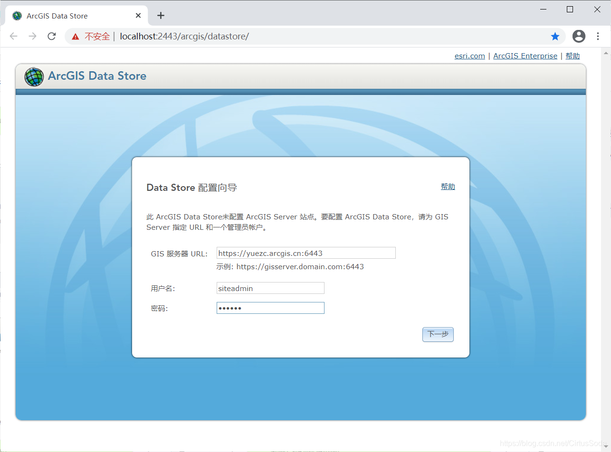The width and height of the screenshot is (611, 452).
Task: Click the blue bookmark star icon
Action: pos(555,37)
